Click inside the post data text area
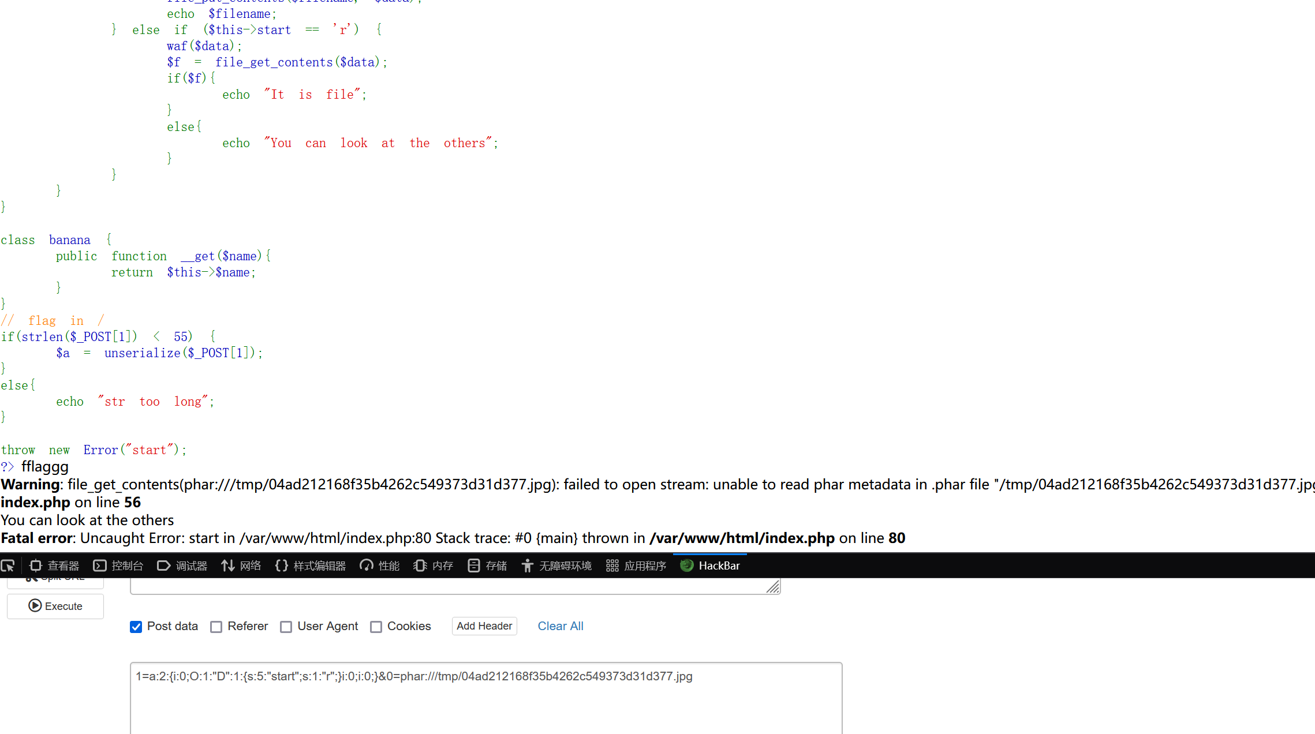 point(485,704)
